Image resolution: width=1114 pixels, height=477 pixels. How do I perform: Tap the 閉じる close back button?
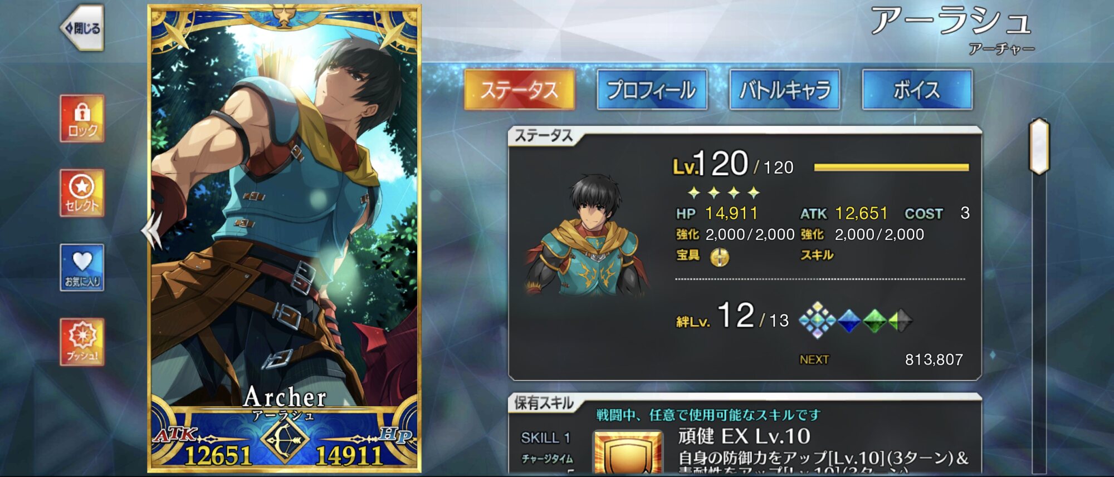(x=82, y=28)
